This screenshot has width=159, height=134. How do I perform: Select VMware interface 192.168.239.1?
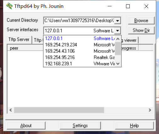[x=79, y=64]
